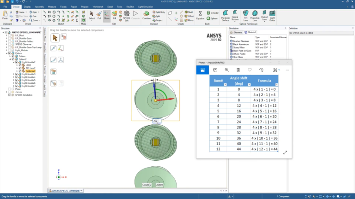This screenshot has width=355, height=199.
Task: Click rotate icon in Photos window
Action: point(261,70)
